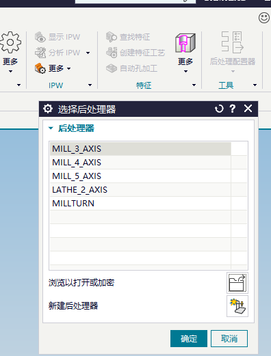Image resolution: width=271 pixels, height=356 pixels.
Task: Click the IPW 更多 orange gear icon
Action: (x=40, y=68)
